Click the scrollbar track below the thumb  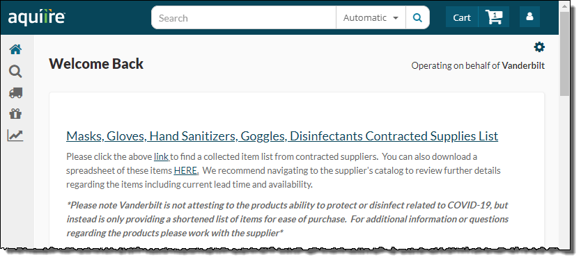(x=564, y=172)
